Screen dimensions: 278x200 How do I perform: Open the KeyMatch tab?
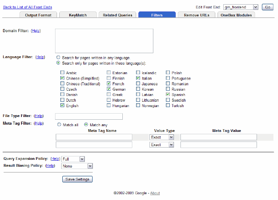(78, 15)
